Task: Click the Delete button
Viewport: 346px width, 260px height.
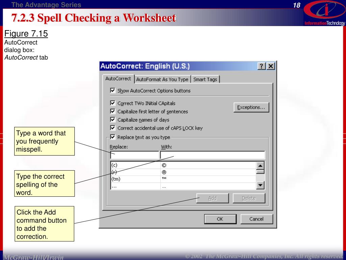Action: 249,198
